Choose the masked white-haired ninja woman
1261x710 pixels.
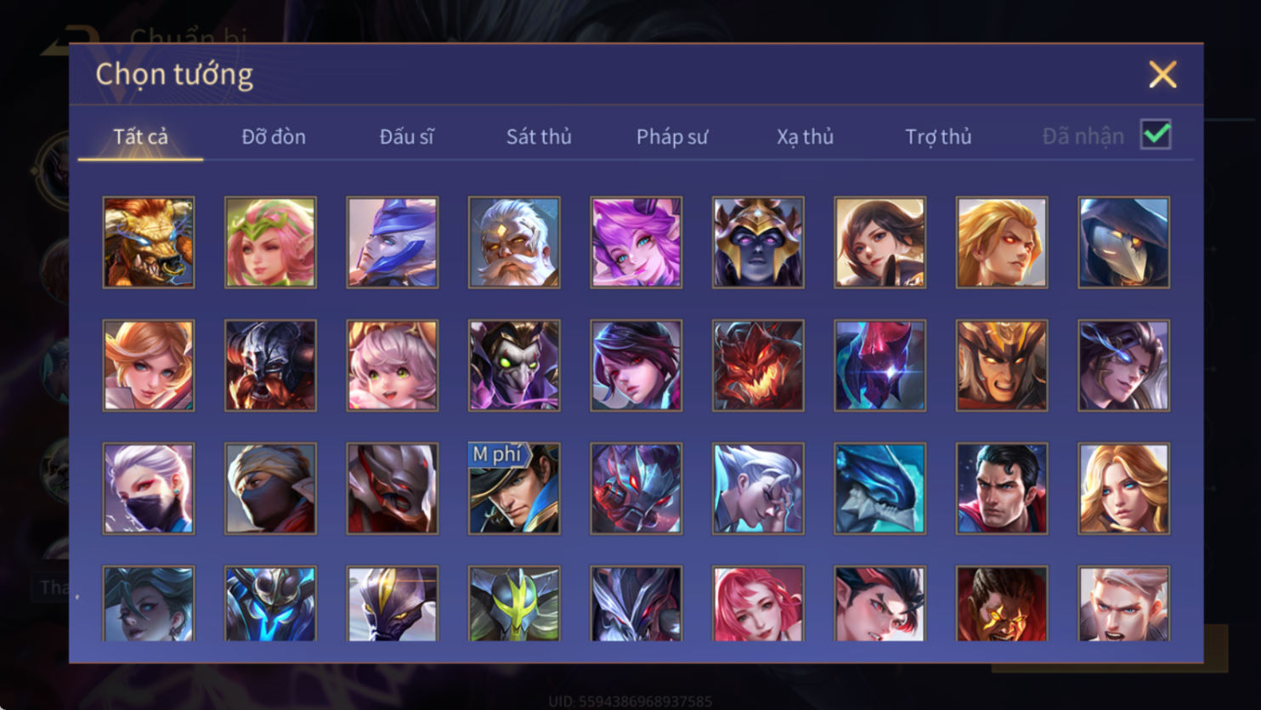click(149, 488)
